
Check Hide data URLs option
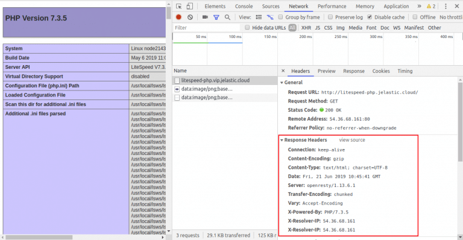click(247, 28)
